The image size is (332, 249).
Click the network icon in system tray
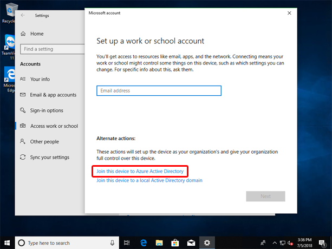pos(283,243)
